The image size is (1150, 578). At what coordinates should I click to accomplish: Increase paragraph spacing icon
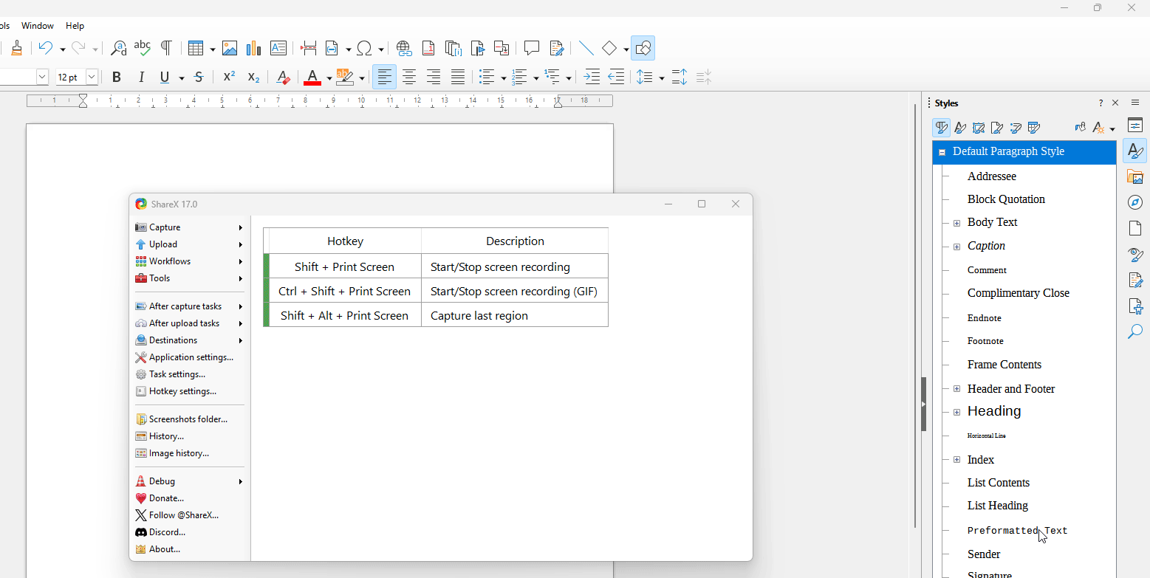[680, 77]
